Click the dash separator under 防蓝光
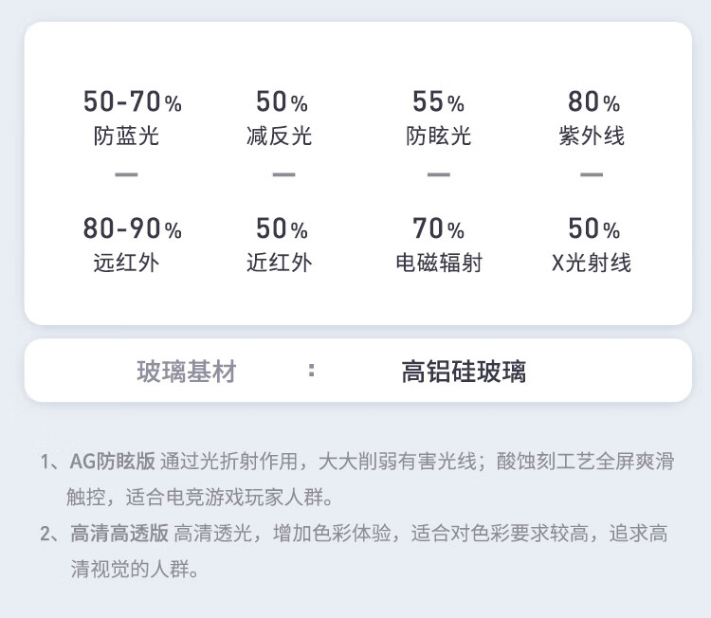 click(x=126, y=174)
